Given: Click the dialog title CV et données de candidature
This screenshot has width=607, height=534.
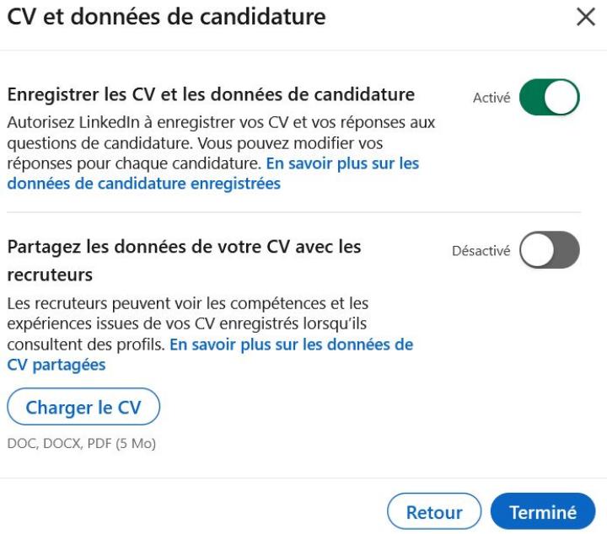Looking at the screenshot, I should coord(166,16).
